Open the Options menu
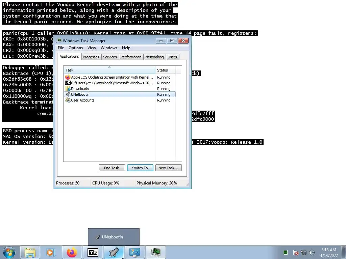This screenshot has width=346, height=259. tap(76, 48)
